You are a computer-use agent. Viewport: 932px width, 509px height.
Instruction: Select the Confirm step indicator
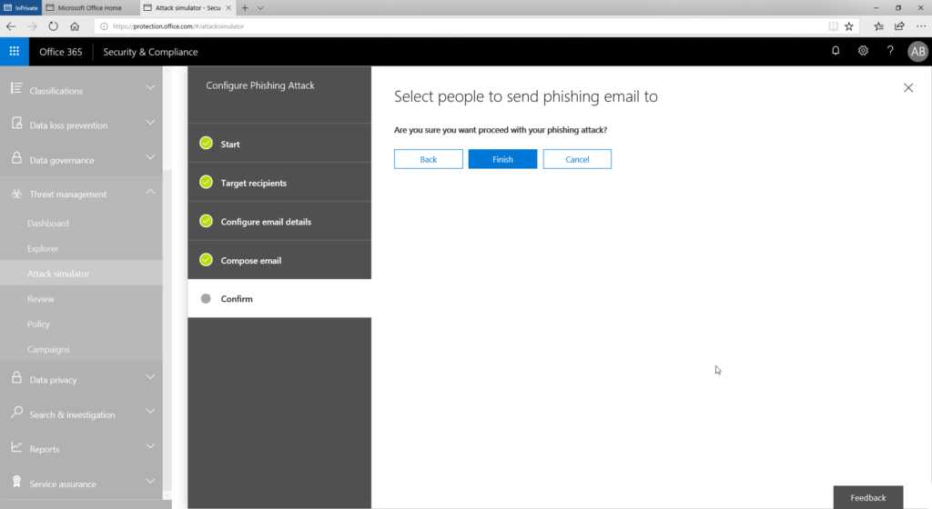click(279, 298)
